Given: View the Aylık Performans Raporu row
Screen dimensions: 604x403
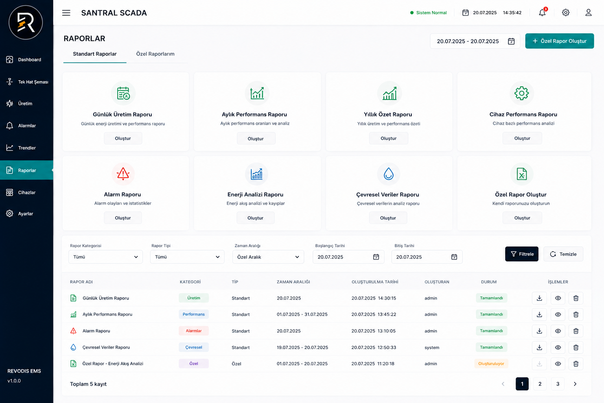Looking at the screenshot, I should point(558,314).
